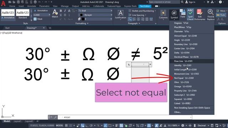Image resolution: width=228 pixels, height=128 pixels.
Task: Click the Symbol @ button
Action: 174,15
